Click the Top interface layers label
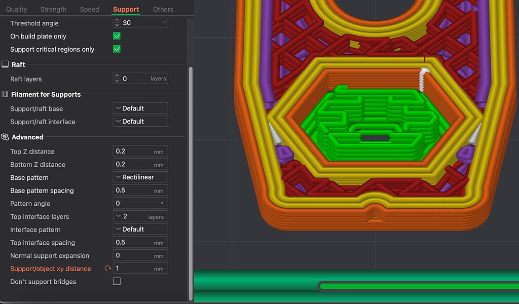The image size is (519, 304). (40, 217)
